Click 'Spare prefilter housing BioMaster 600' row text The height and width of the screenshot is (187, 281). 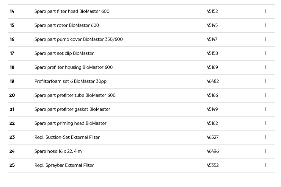coord(73,67)
